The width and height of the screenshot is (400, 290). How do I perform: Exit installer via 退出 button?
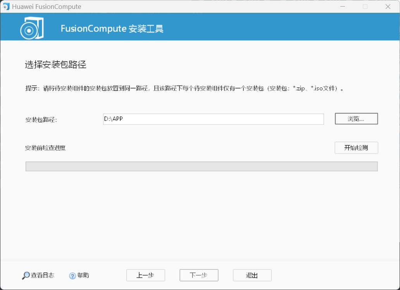coord(252,275)
